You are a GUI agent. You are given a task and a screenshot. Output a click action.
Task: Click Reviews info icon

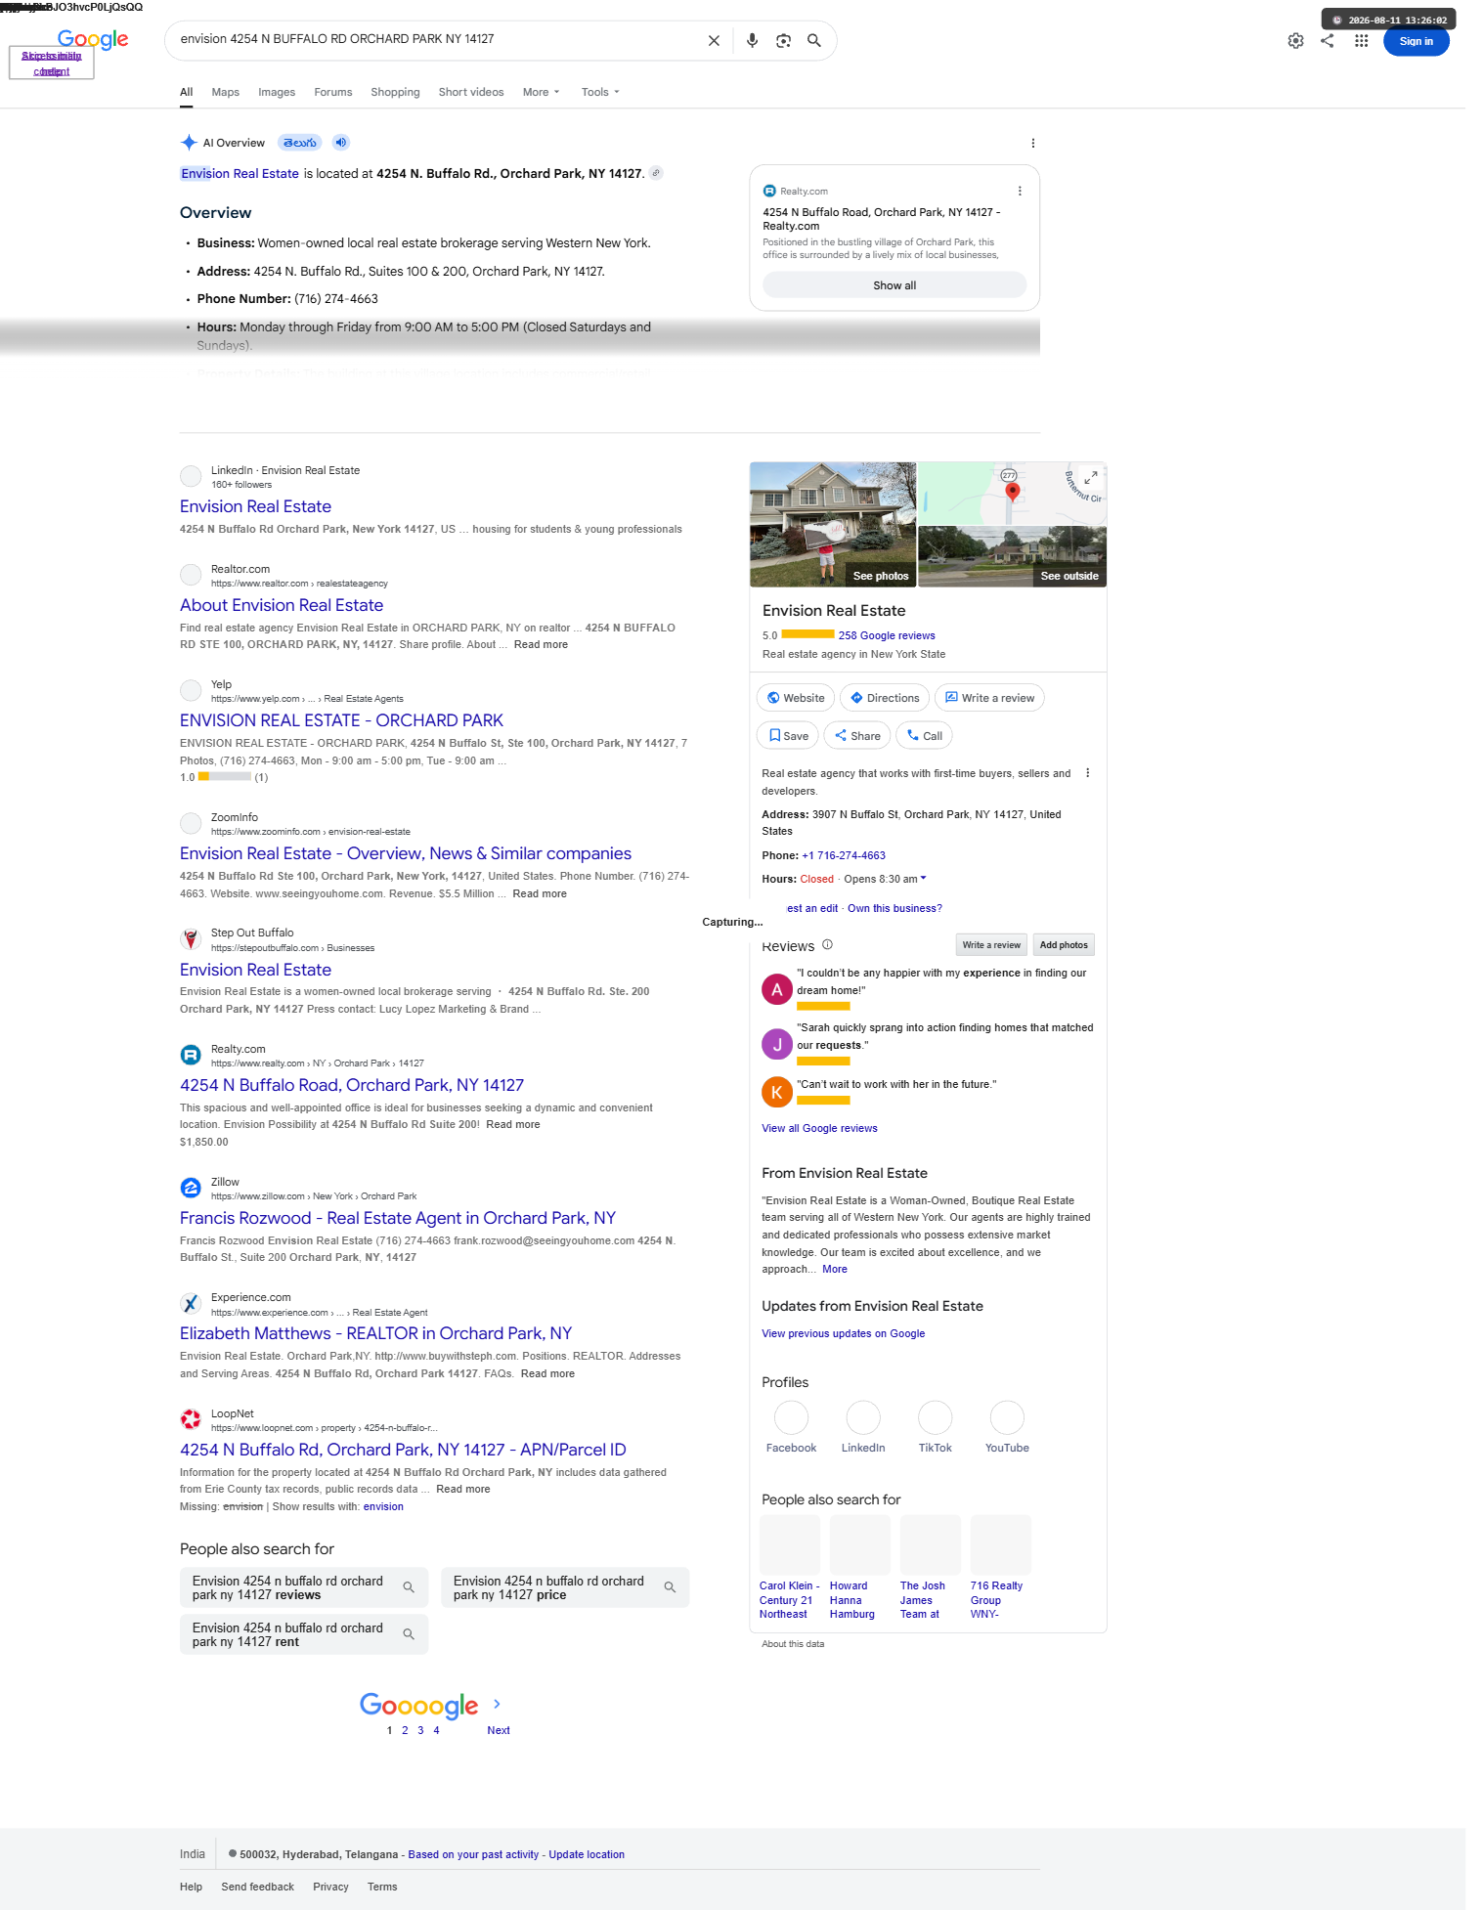(x=828, y=945)
